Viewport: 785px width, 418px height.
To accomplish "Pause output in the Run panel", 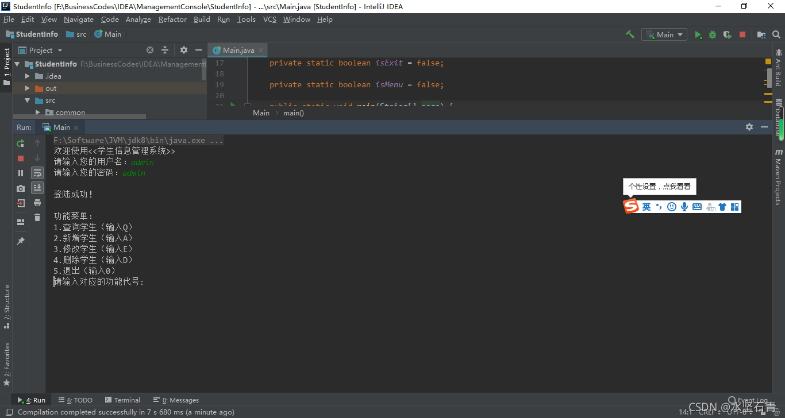I will (x=21, y=173).
